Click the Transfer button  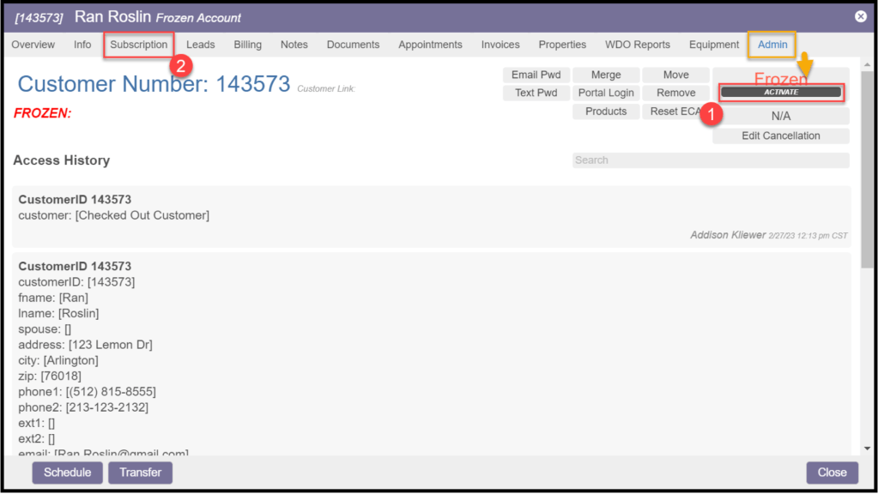(141, 473)
